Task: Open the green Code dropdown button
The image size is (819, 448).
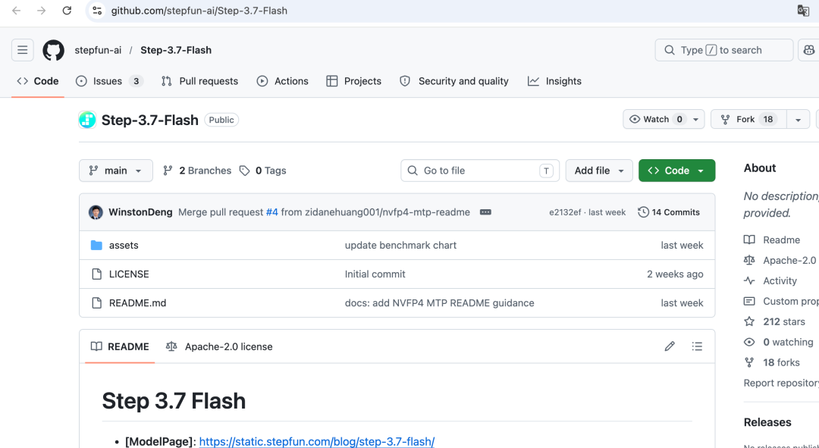Action: 676,171
